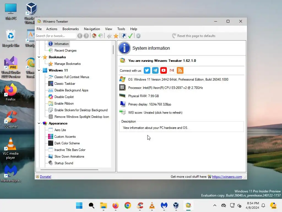Select Enable Stickers for Desktop Background
The image size is (282, 212).
[x=81, y=110]
